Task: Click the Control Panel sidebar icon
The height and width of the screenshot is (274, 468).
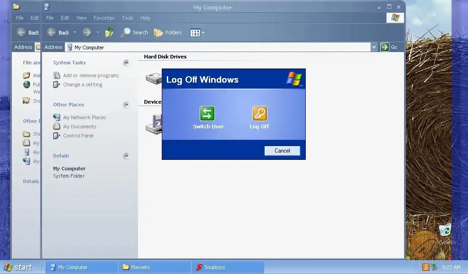Action: tap(56, 136)
